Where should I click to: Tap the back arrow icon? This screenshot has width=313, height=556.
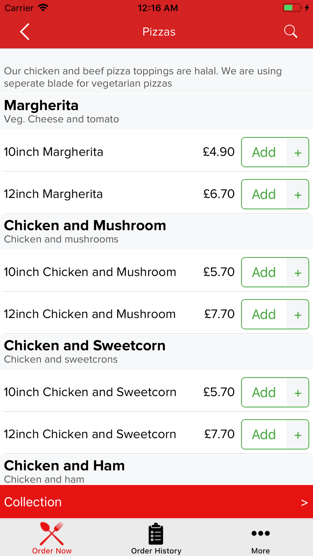pos(25,32)
